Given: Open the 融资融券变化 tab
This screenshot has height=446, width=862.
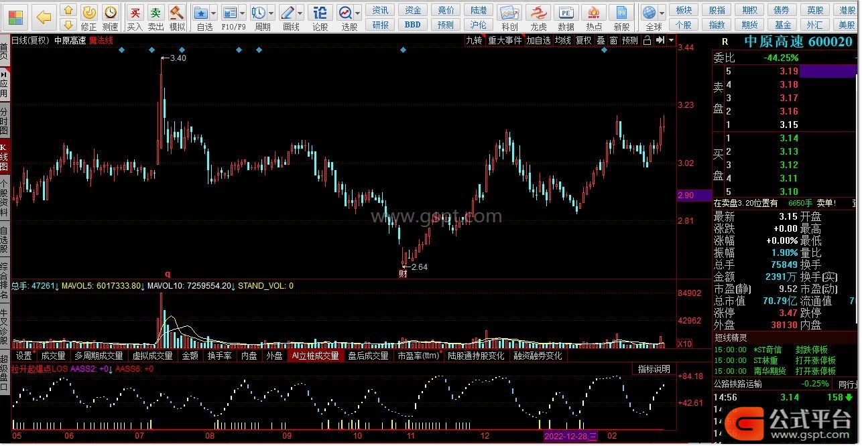Looking at the screenshot, I should (538, 356).
